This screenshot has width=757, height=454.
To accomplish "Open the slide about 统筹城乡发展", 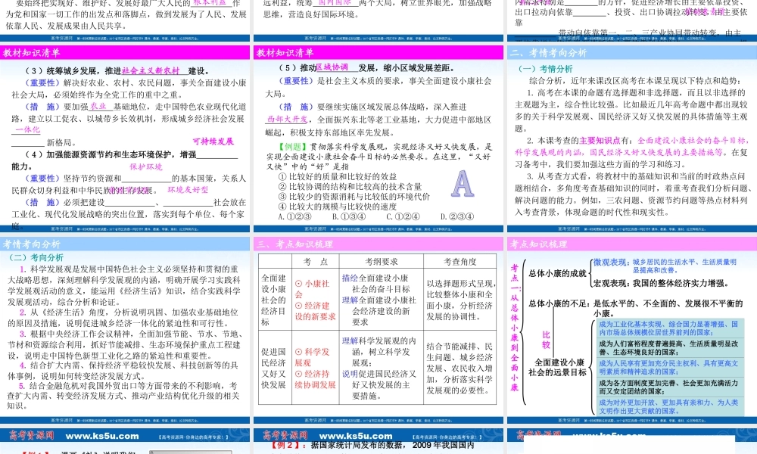I will 125,139.
